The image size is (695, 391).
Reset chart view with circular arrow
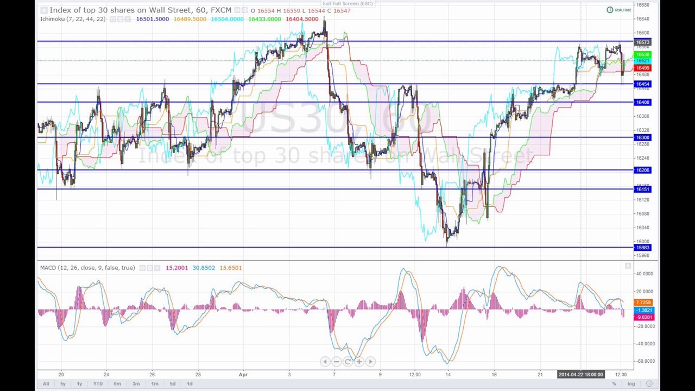click(347, 362)
